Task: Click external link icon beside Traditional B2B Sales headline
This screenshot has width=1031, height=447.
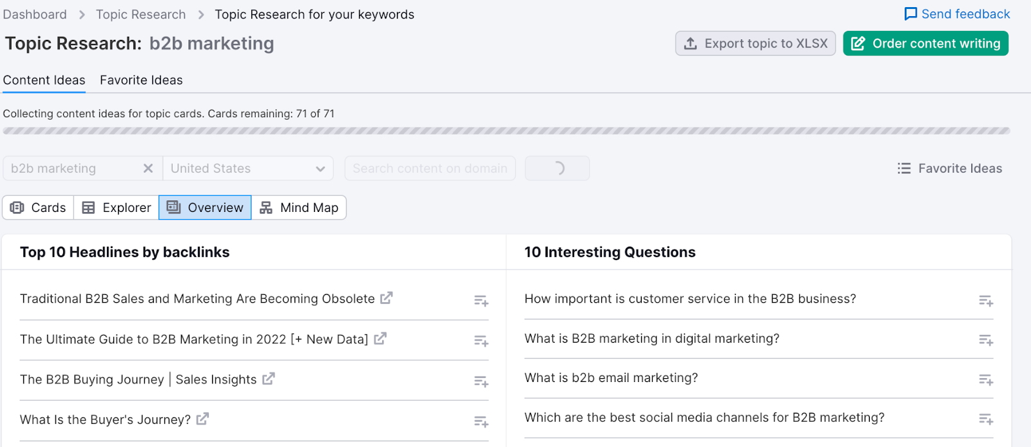Action: tap(386, 298)
